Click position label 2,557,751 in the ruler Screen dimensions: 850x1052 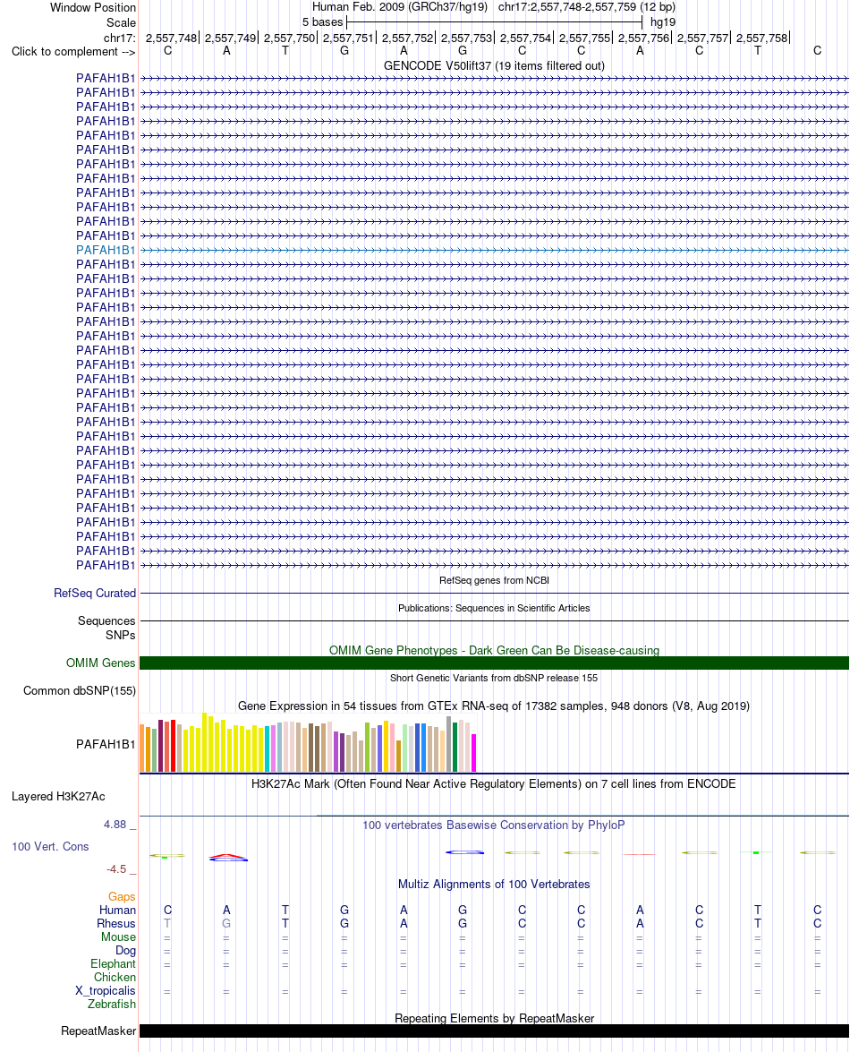pos(348,38)
